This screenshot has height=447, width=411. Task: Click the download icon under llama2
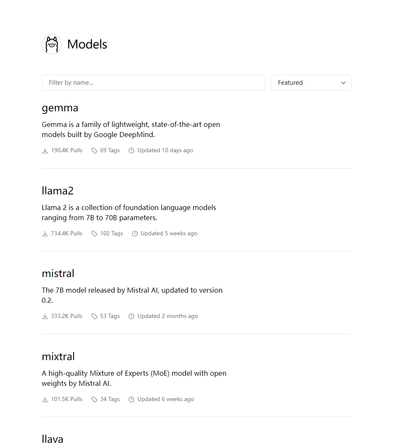[45, 234]
